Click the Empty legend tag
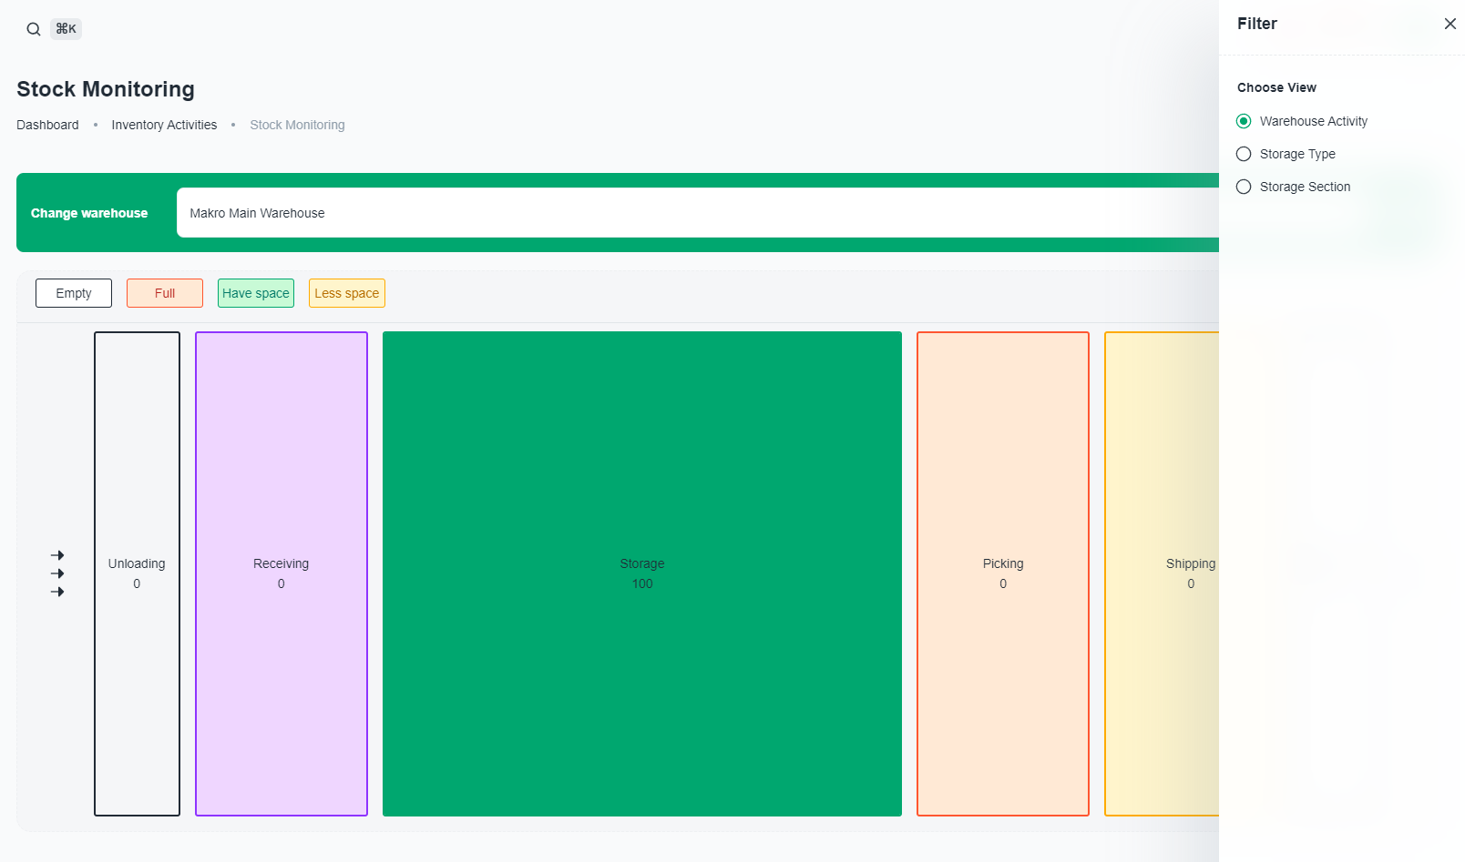Viewport: 1465px width, 862px height. (x=74, y=293)
